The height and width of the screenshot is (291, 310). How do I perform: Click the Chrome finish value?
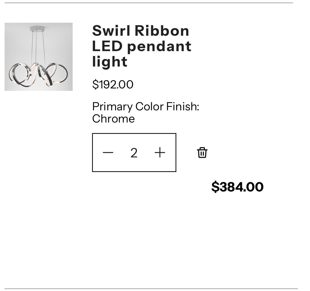click(113, 119)
